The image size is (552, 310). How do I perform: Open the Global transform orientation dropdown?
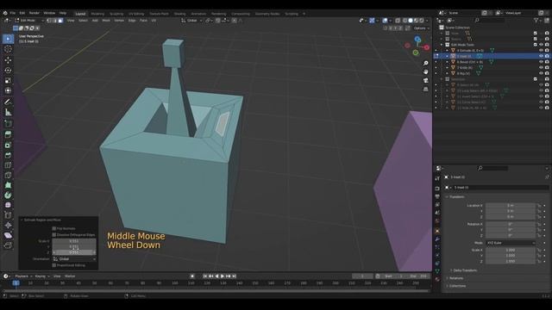click(191, 21)
